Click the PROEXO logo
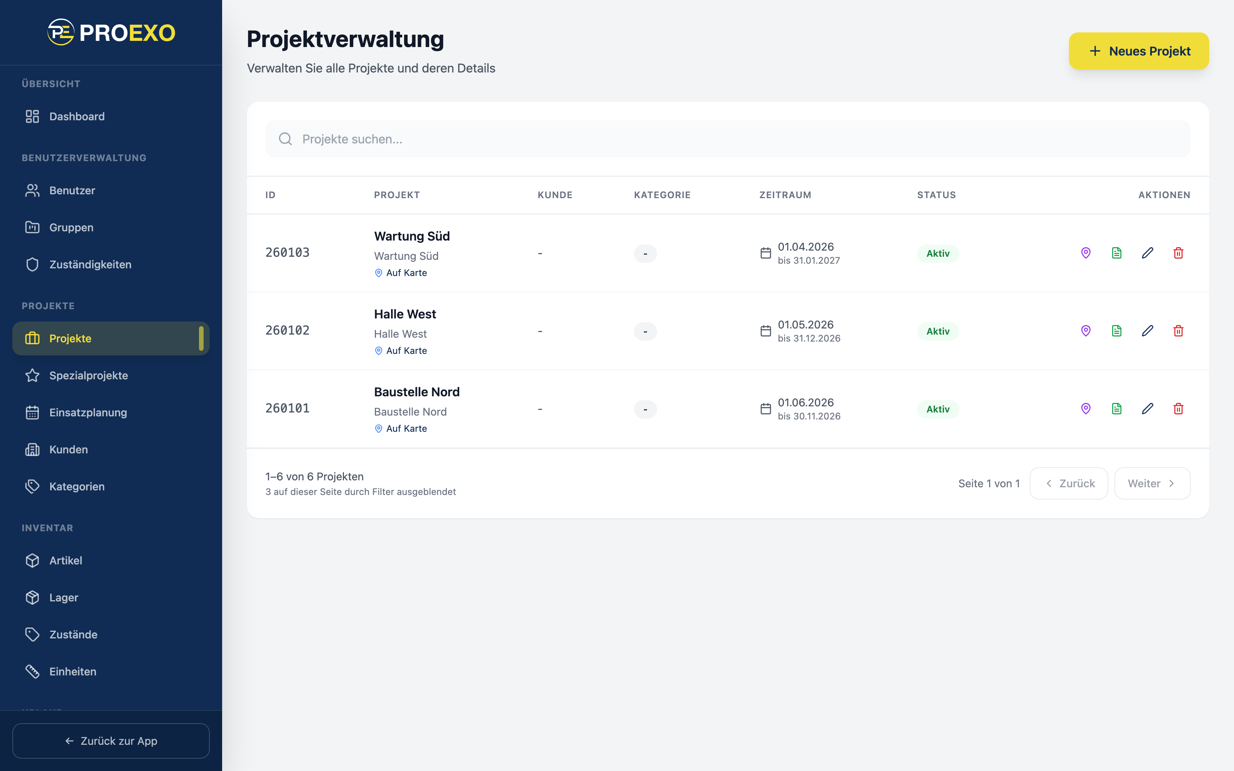The height and width of the screenshot is (771, 1234). point(111,32)
